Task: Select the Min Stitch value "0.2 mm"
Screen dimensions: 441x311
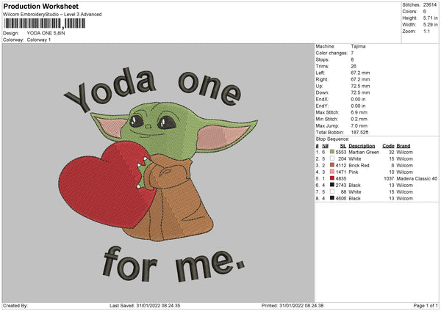Action: [359, 119]
